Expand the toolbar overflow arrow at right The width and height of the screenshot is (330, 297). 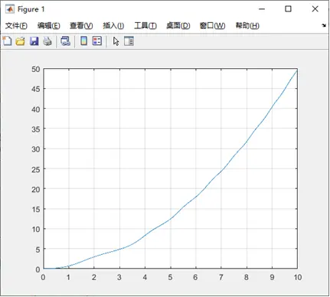point(324,25)
